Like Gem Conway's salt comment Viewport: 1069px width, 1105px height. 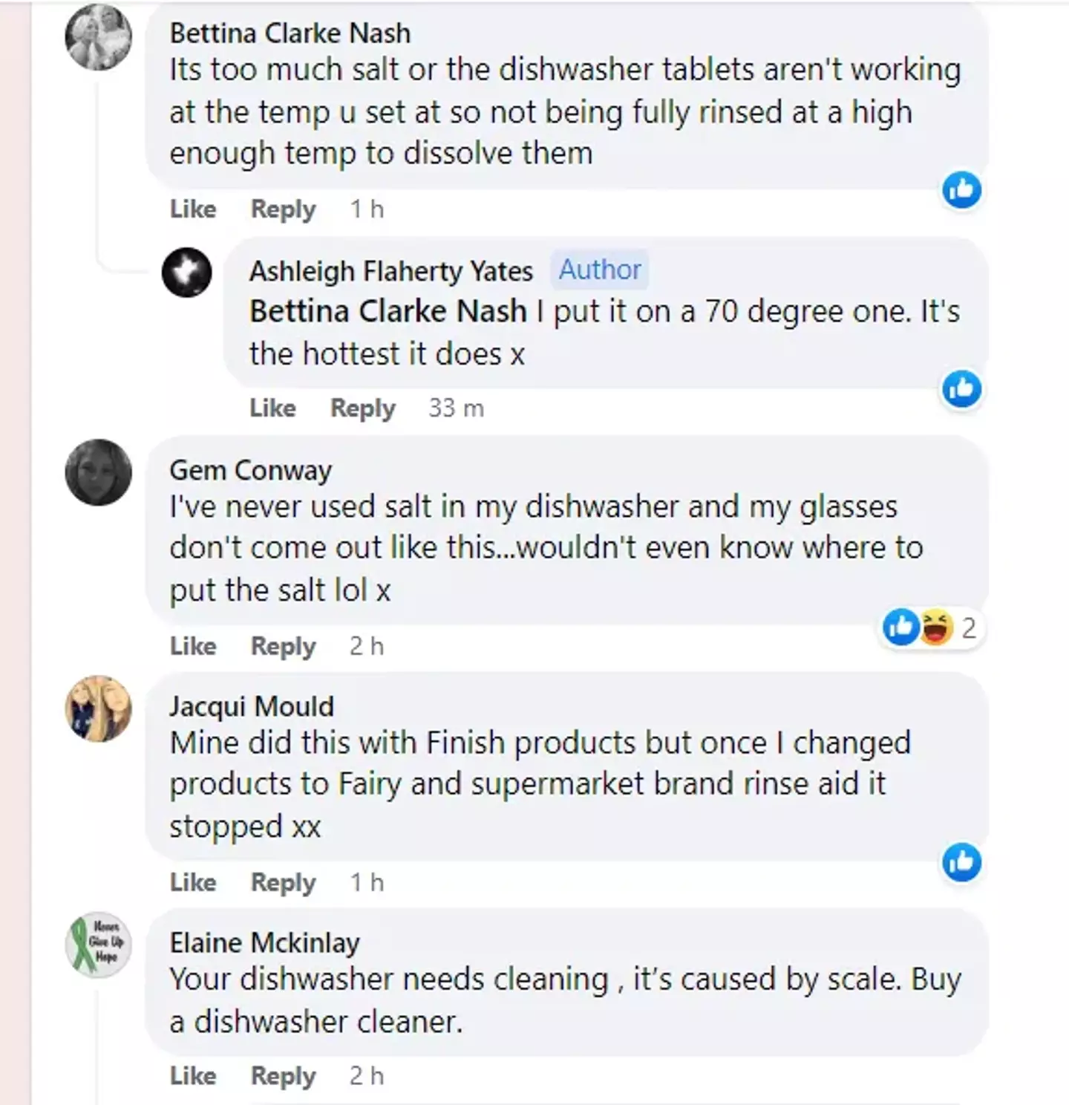click(x=193, y=646)
